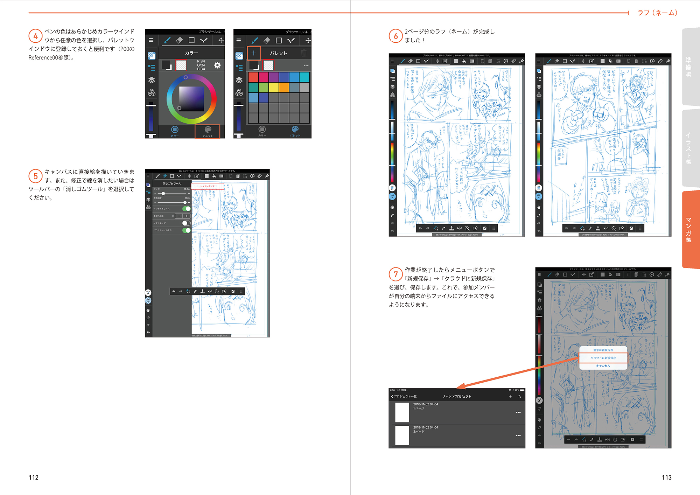Image resolution: width=700 pixels, height=495 pixels.
Task: Switch to the カラー tab in the palette window
Action: coord(262,131)
